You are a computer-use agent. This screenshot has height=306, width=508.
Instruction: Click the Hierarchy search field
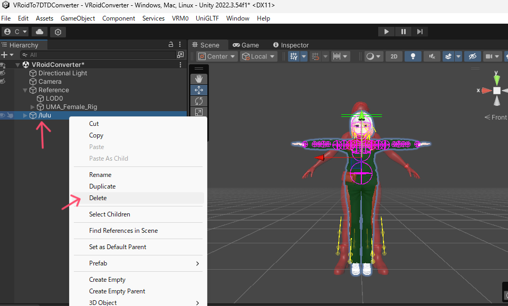100,55
